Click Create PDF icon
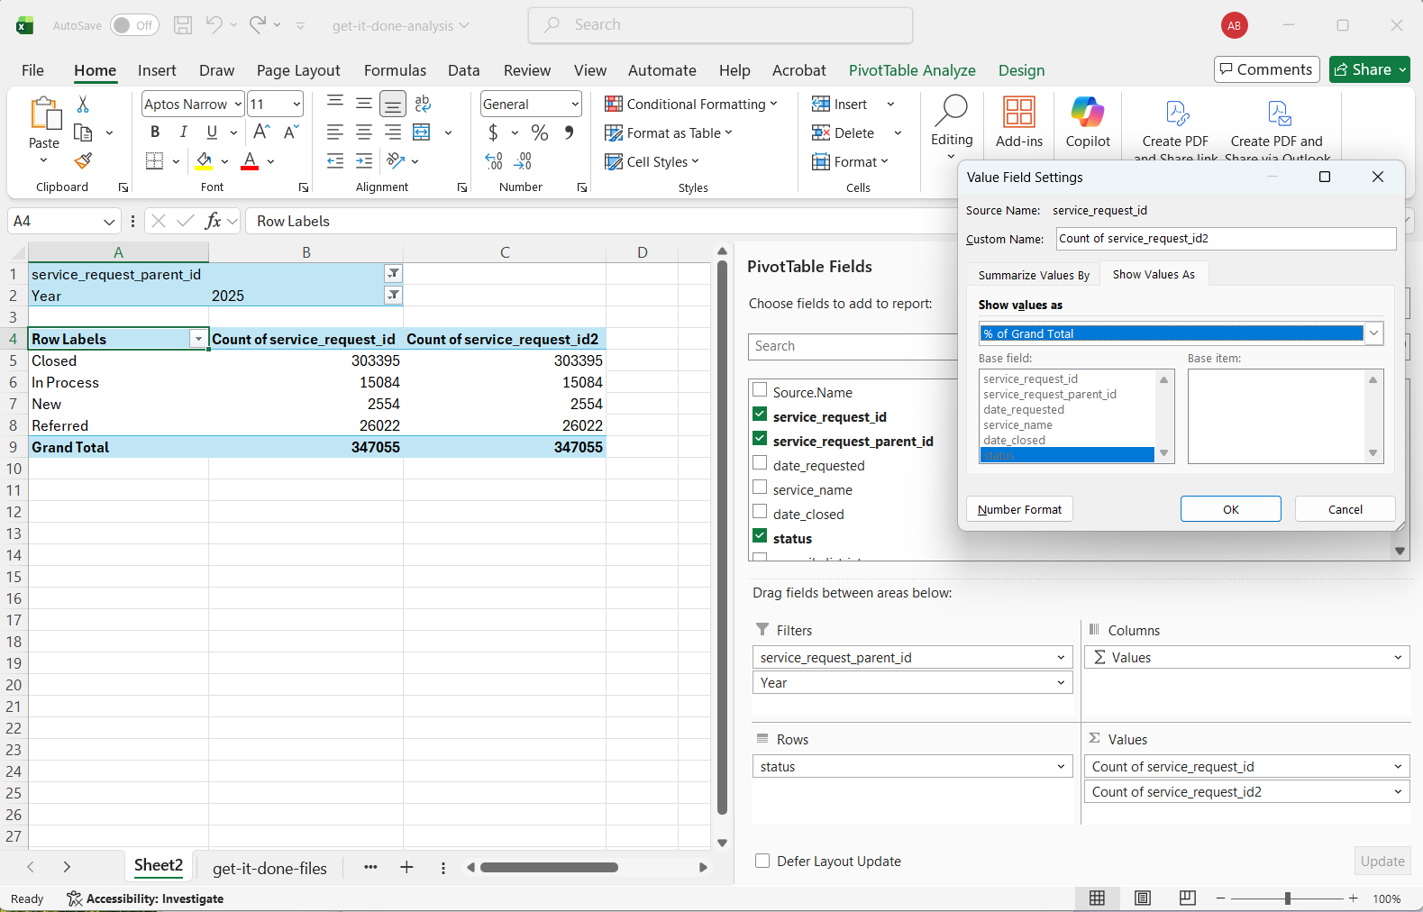The image size is (1423, 912). (x=1176, y=114)
